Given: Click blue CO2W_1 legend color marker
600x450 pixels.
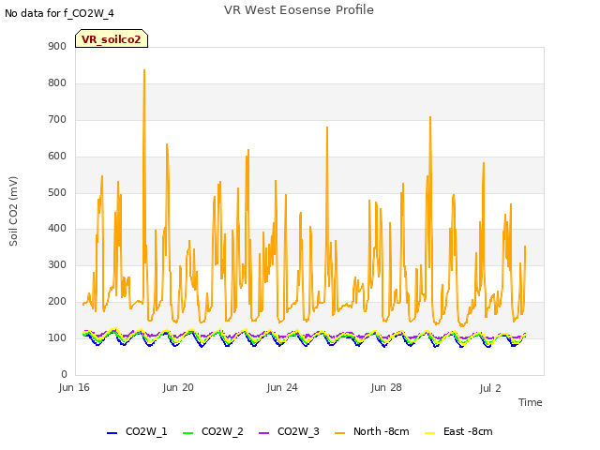Looking at the screenshot, I should 112,433.
